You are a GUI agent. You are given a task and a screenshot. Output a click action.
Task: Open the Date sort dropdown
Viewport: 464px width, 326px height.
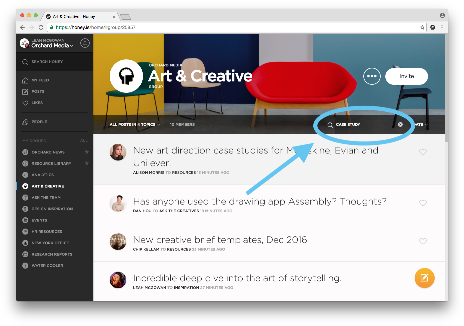421,124
